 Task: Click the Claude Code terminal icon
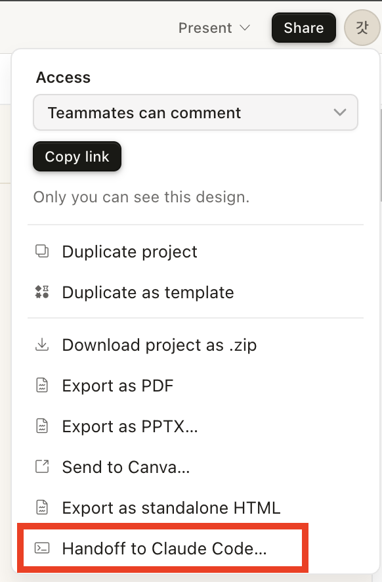pyautogui.click(x=42, y=548)
